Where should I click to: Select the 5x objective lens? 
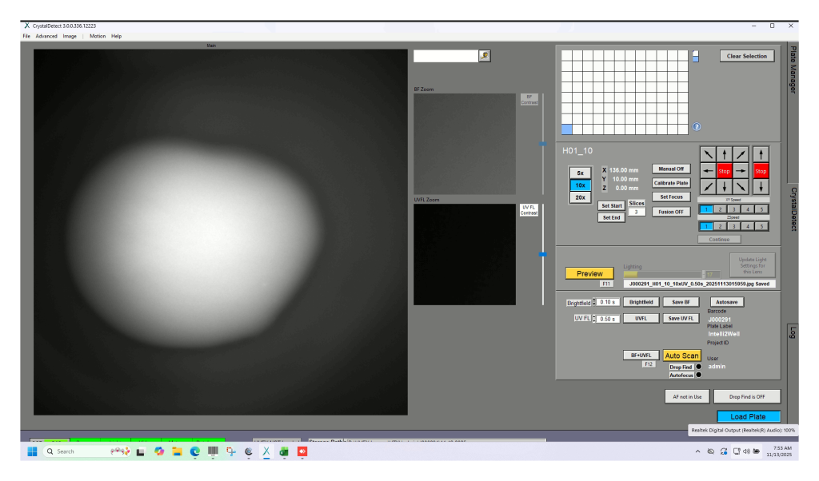click(x=581, y=173)
